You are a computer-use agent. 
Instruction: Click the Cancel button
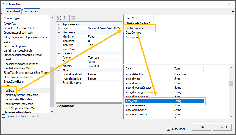(x=222, y=127)
